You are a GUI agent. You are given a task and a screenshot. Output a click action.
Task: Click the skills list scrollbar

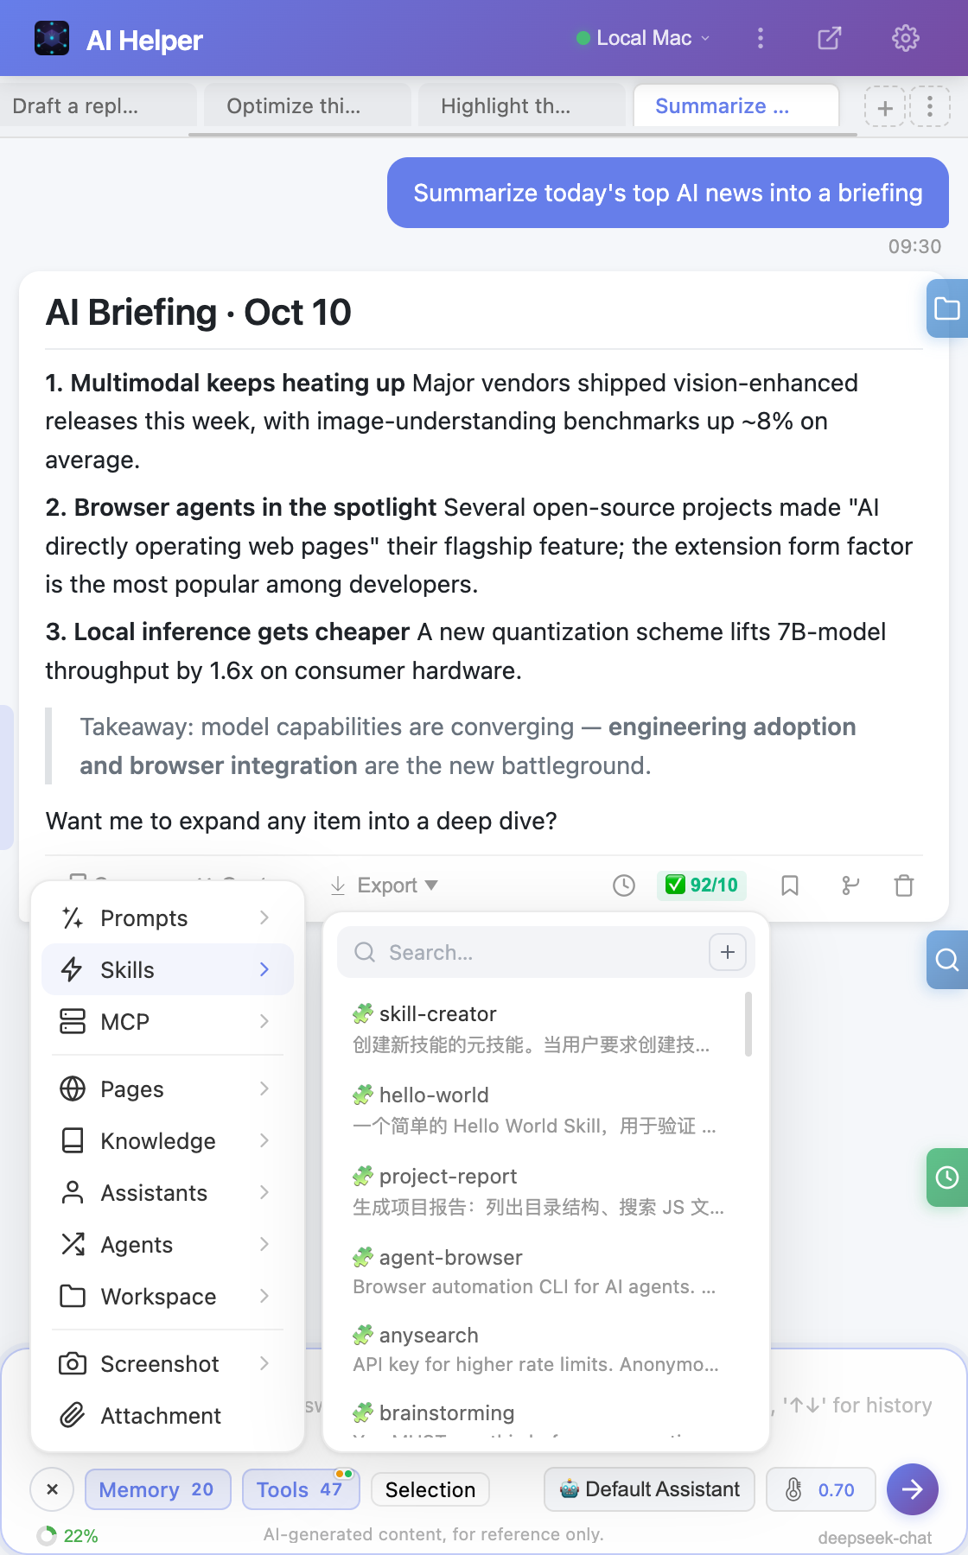click(748, 1024)
